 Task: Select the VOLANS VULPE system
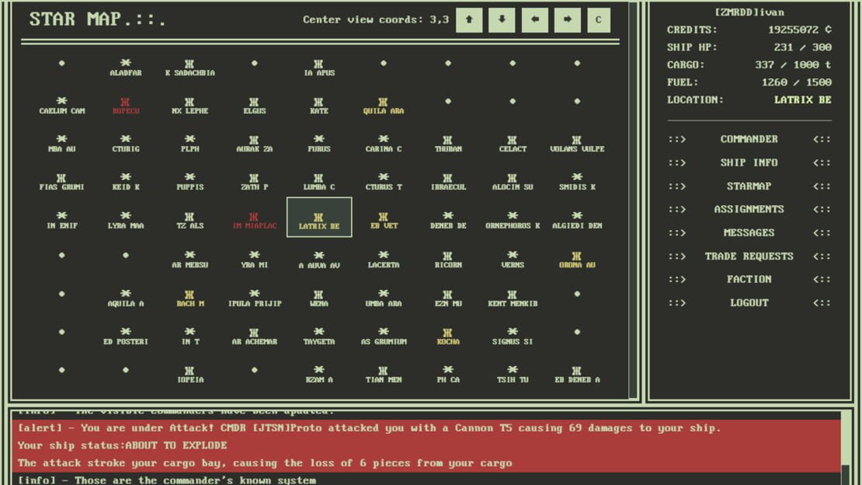coord(577,144)
